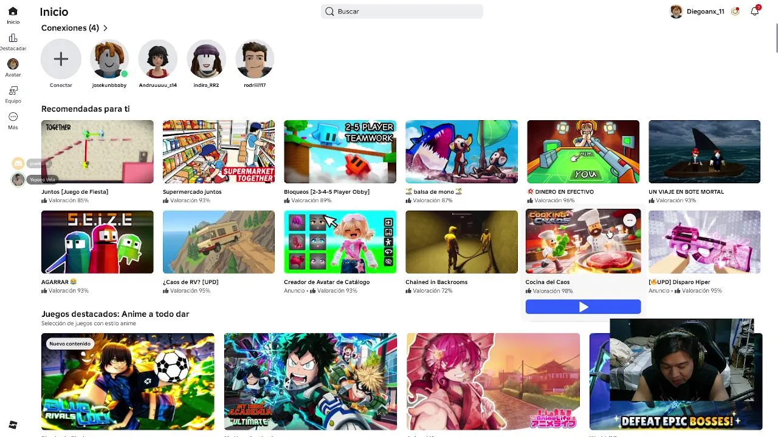Expand the Conexiones (4) chevron

coord(105,28)
